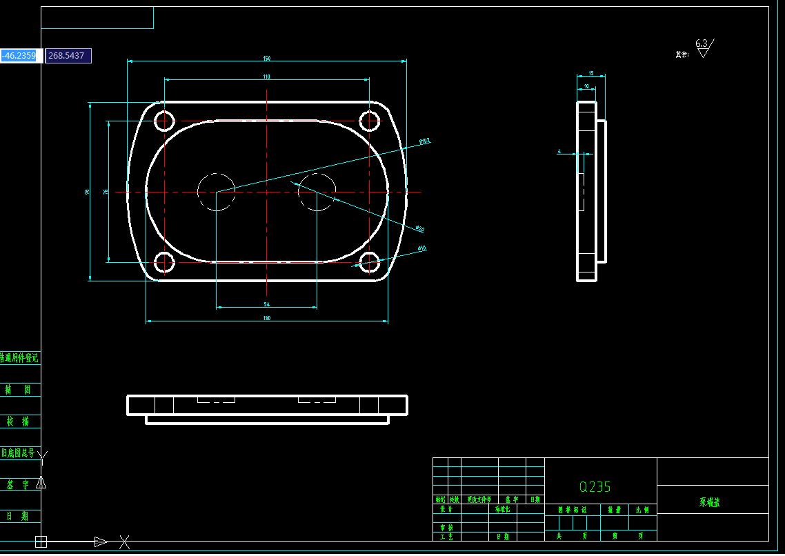Click the 更改文件号 header cell
The image size is (785, 556).
tap(479, 499)
